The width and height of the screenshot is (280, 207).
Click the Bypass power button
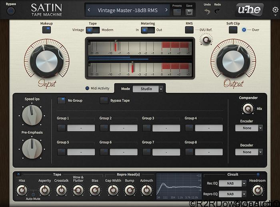tap(11, 11)
